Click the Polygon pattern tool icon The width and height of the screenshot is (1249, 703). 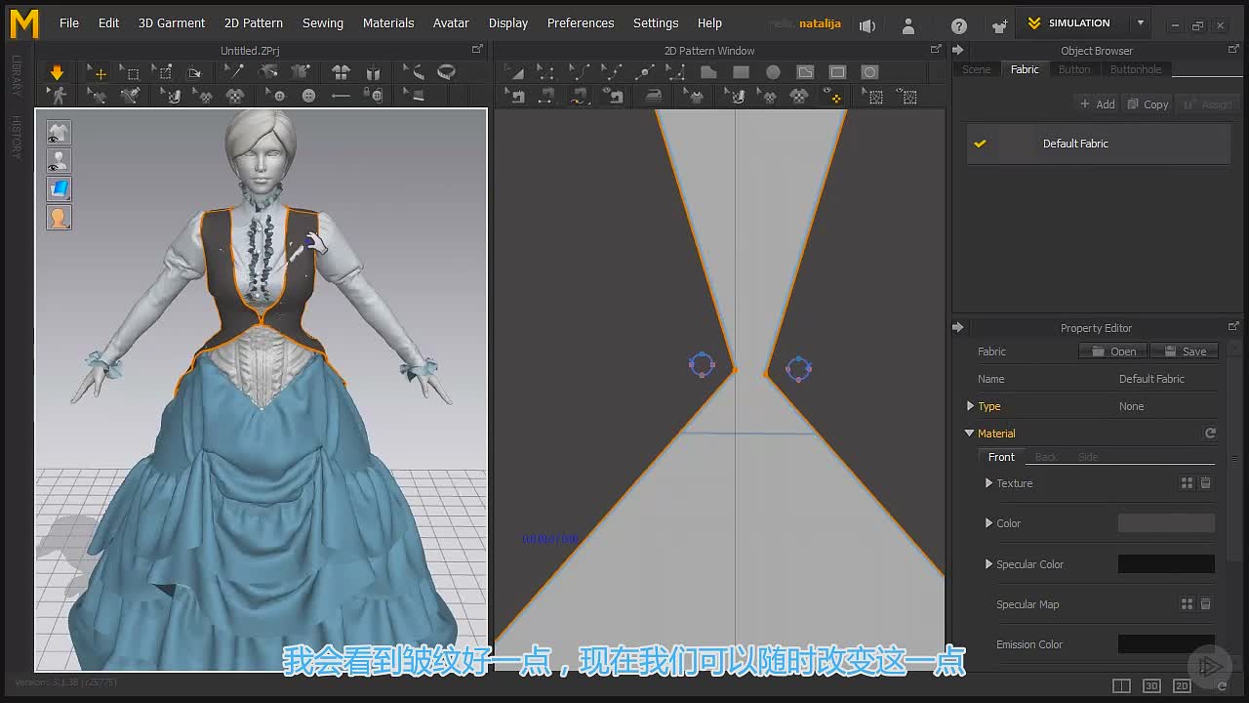709,72
